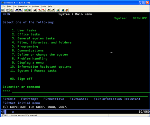The width and height of the screenshot is (150, 125).
Task: Open the Edit menu
Action: [9, 6]
